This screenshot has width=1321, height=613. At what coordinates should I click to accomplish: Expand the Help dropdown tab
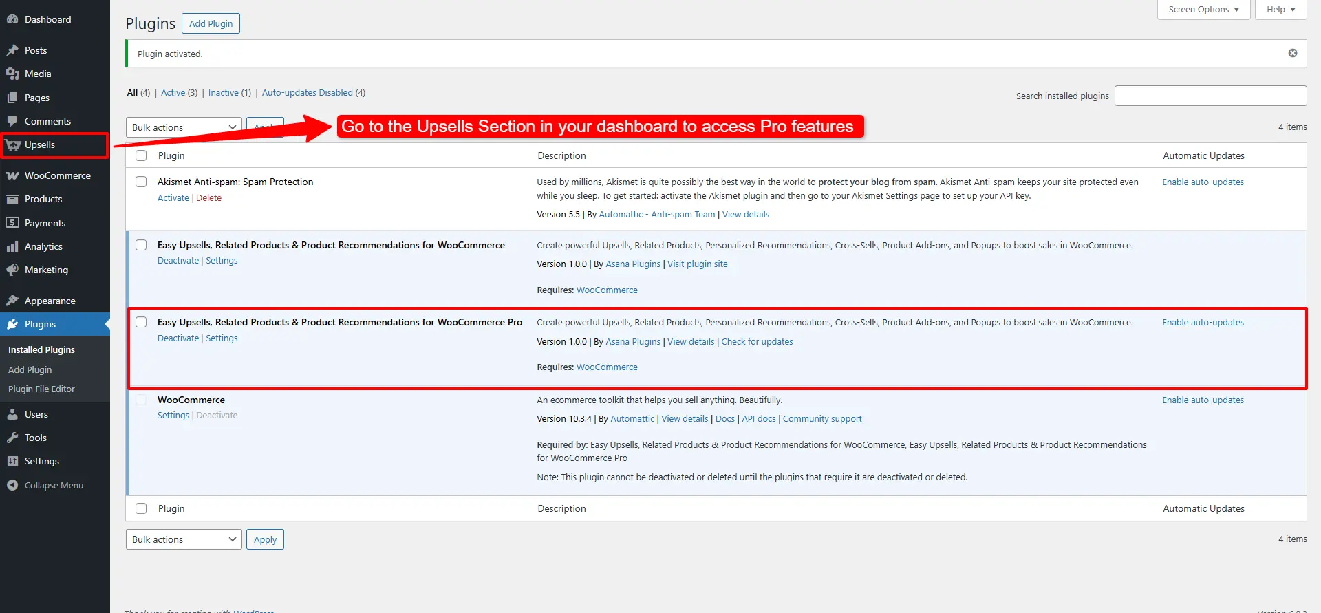[x=1280, y=10]
